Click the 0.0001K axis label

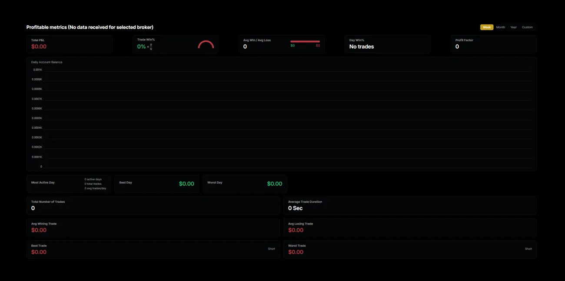37,157
